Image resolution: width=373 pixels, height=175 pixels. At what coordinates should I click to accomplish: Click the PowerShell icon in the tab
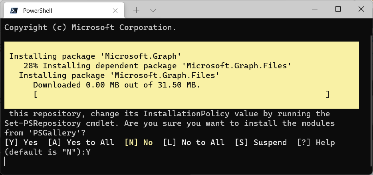coord(14,10)
